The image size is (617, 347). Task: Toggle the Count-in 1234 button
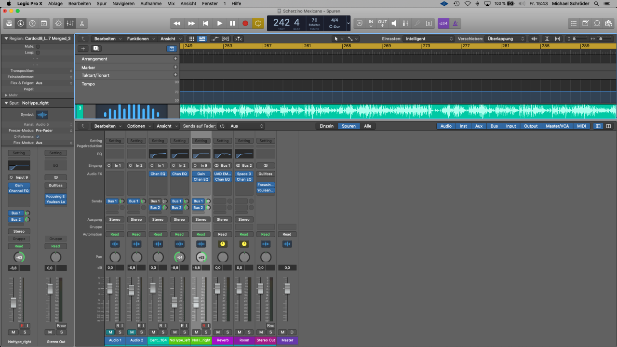point(443,23)
